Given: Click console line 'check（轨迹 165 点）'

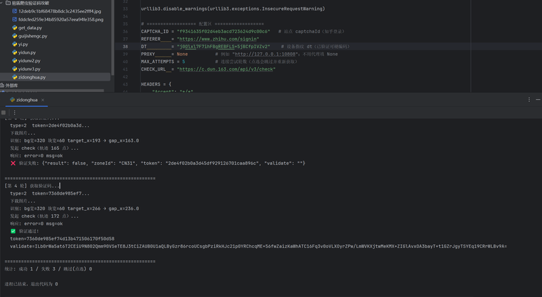Looking at the screenshot, I should tap(44, 148).
